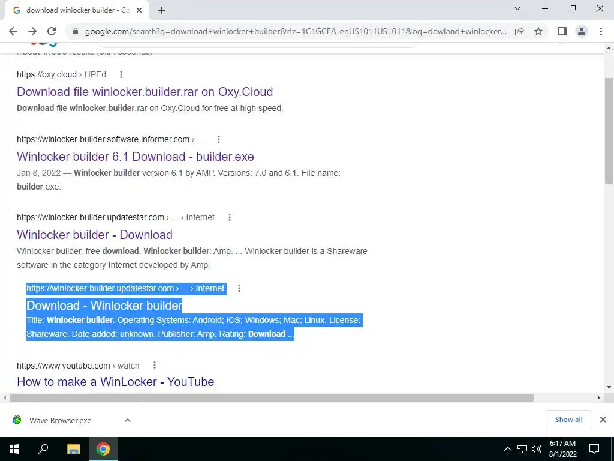Open 'Winlocker builder 6.1 Download - builder.exe' link
The width and height of the screenshot is (614, 461).
pyautogui.click(x=136, y=157)
